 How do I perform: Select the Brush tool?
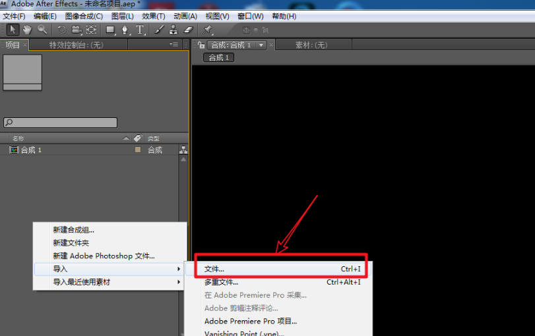pyautogui.click(x=159, y=30)
